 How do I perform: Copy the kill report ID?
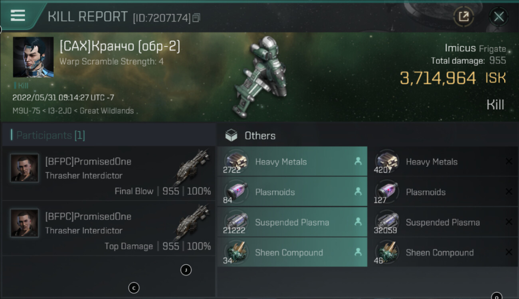click(196, 18)
